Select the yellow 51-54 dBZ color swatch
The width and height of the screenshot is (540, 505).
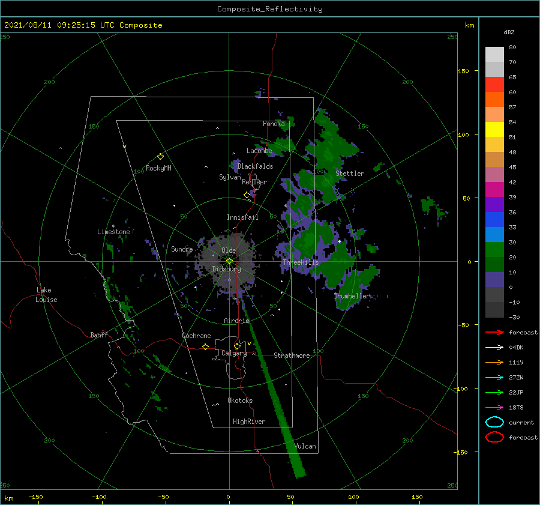pos(494,130)
